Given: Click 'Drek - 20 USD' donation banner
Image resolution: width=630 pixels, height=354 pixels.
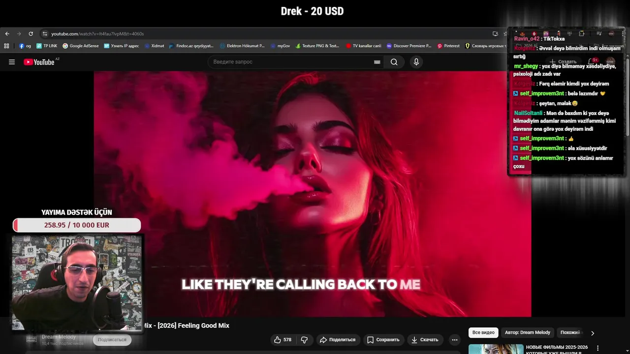Looking at the screenshot, I should coord(312,11).
